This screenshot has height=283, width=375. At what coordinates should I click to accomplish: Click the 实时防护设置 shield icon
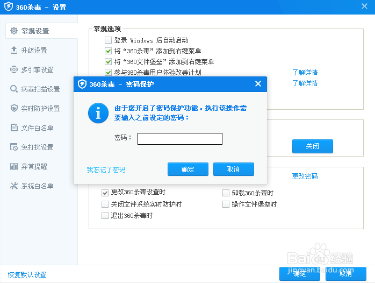click(14, 108)
